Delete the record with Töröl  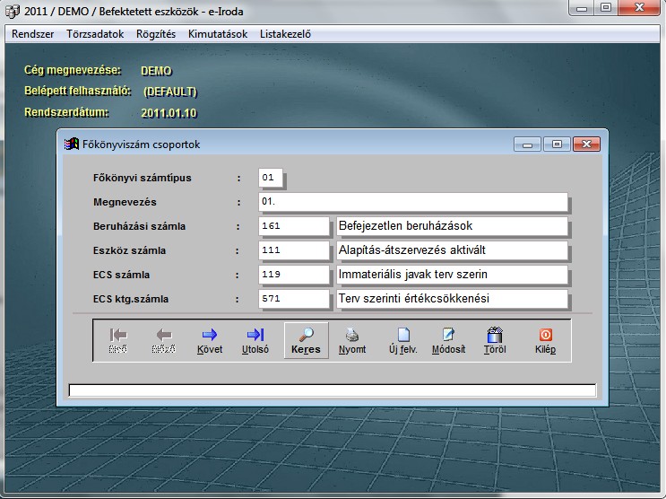click(495, 340)
